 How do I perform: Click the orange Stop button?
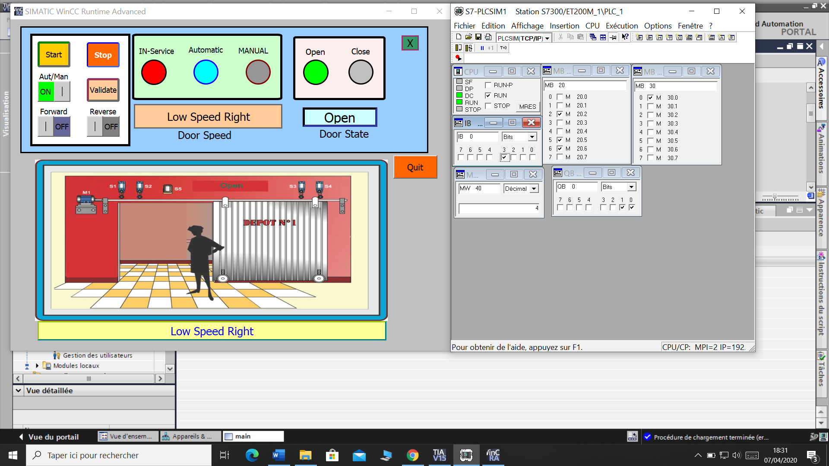(x=103, y=55)
